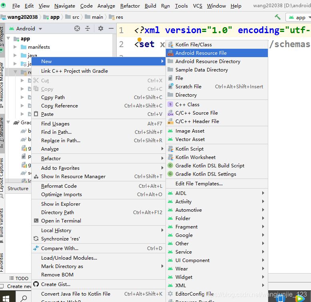
Task: Click Create Gist... GitHub item
Action: point(99,284)
